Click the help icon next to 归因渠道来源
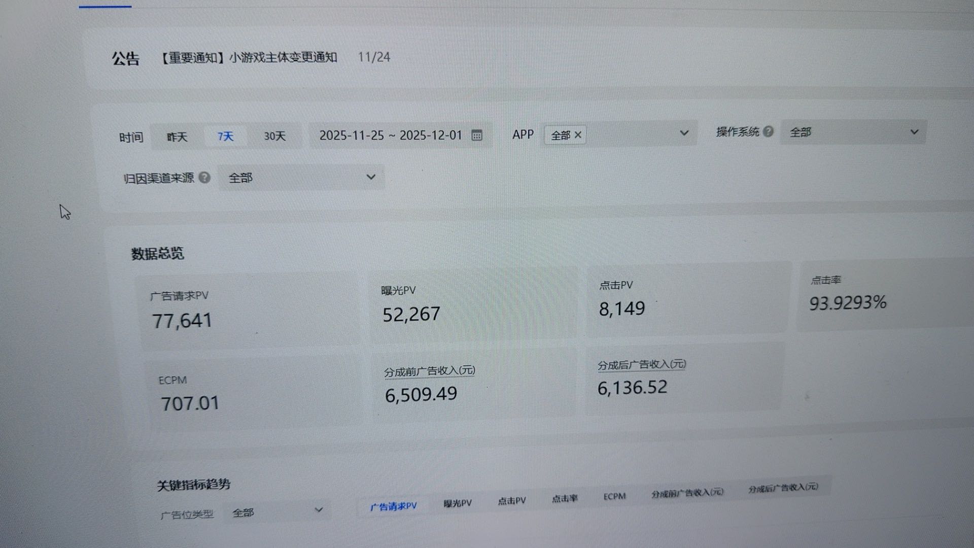 pos(205,178)
